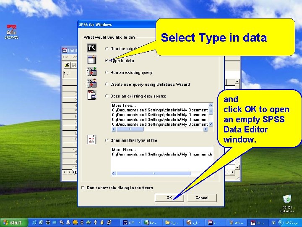The width and height of the screenshot is (302, 227).
Task: Select Open an existing data source option
Action: tap(107, 96)
